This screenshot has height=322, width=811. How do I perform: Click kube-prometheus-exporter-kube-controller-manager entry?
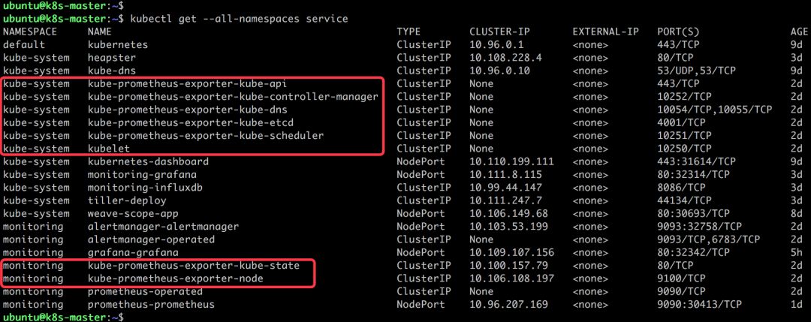[233, 97]
